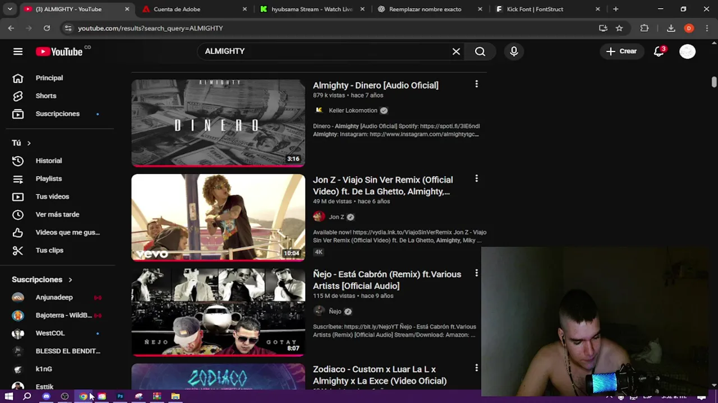Open Suscripciones in the sidebar
The width and height of the screenshot is (718, 403).
(58, 114)
